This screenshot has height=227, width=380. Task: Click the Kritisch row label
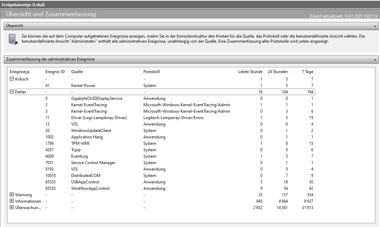click(22, 79)
